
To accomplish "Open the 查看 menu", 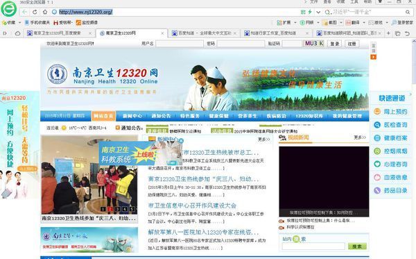I will tap(327, 2).
